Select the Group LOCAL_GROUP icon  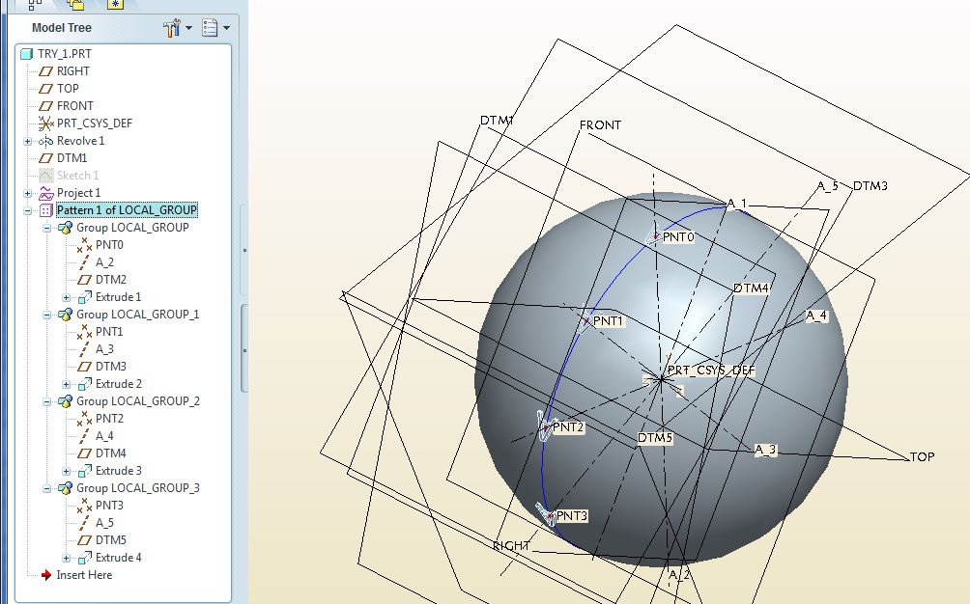click(65, 228)
